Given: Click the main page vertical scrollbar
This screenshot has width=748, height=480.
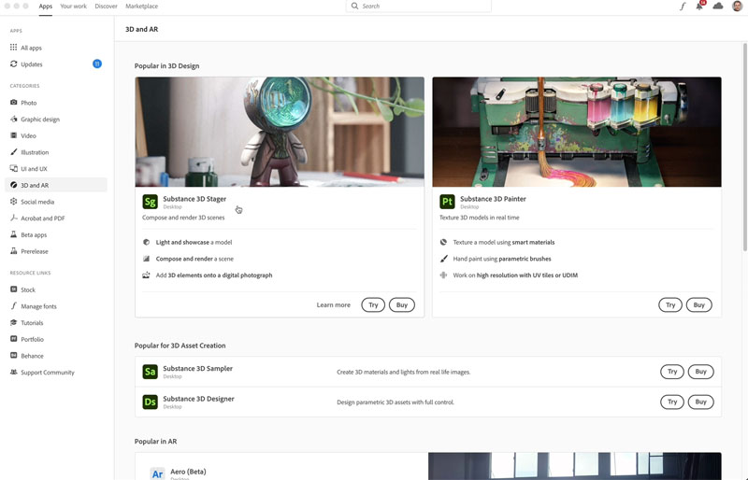Looking at the screenshot, I should [x=744, y=147].
